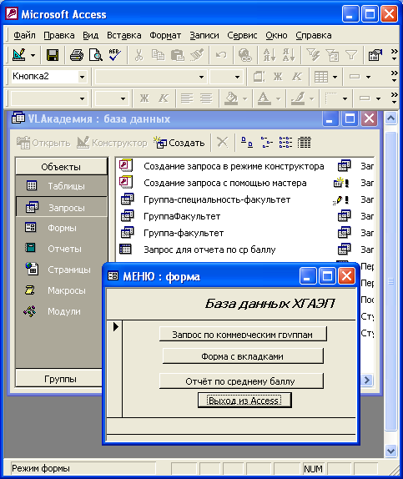Click the Insert Hyperlink globe icon
The width and height of the screenshot is (403, 479).
[x=245, y=55]
